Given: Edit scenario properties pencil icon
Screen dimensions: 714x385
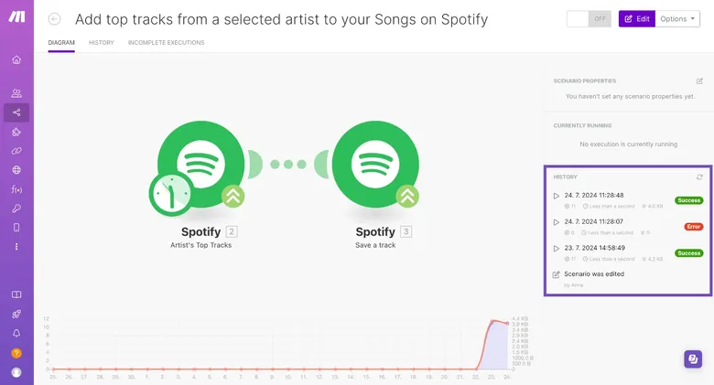Looking at the screenshot, I should click(699, 81).
